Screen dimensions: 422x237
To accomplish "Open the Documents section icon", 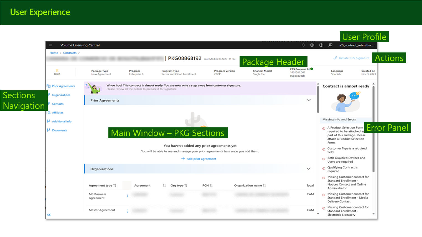I will [x=49, y=130].
